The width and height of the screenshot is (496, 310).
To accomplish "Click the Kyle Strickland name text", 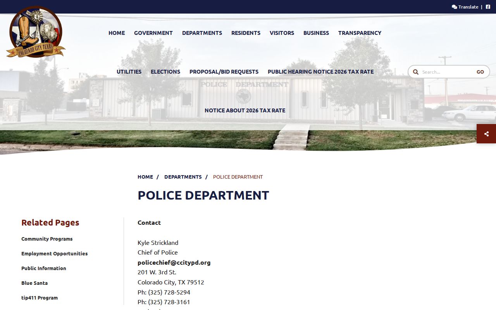I will (x=158, y=243).
